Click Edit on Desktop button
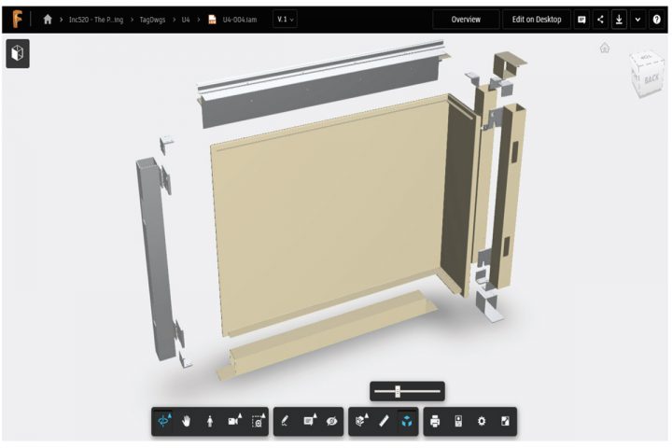 (537, 19)
